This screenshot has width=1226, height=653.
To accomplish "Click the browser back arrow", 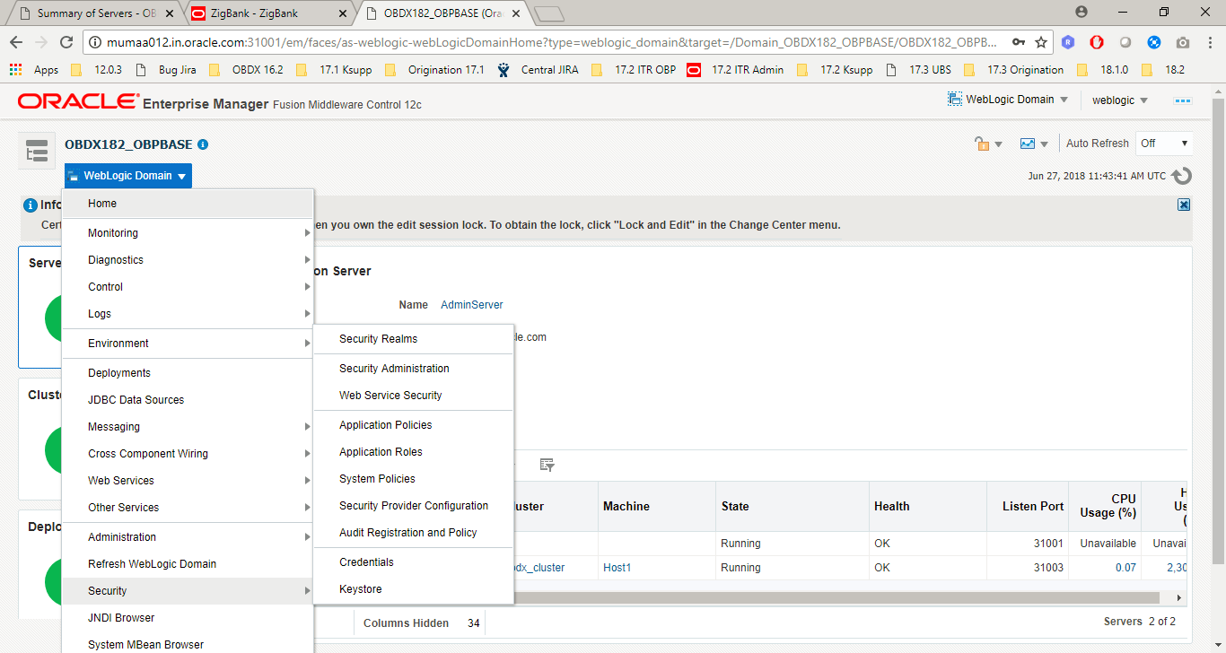I will pyautogui.click(x=15, y=42).
